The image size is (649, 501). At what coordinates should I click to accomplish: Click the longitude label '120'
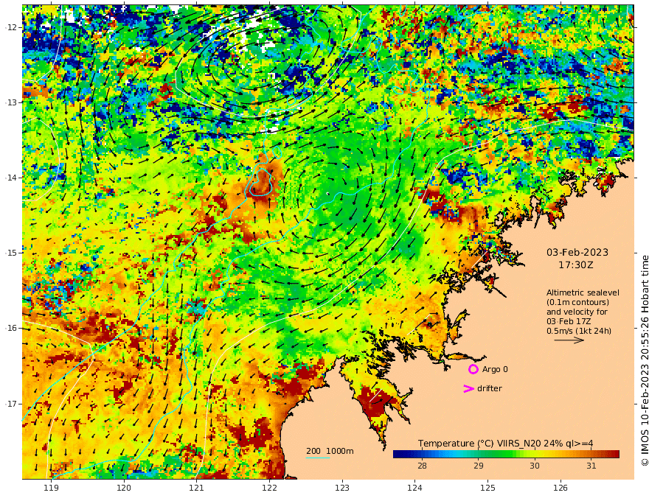(x=124, y=488)
